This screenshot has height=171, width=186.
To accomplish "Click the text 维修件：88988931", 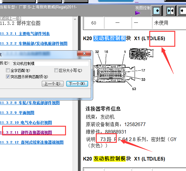I will (x=106, y=132).
